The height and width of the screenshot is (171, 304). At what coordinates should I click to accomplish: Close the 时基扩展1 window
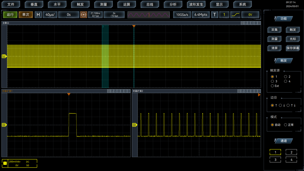pyautogui.click(x=129, y=91)
